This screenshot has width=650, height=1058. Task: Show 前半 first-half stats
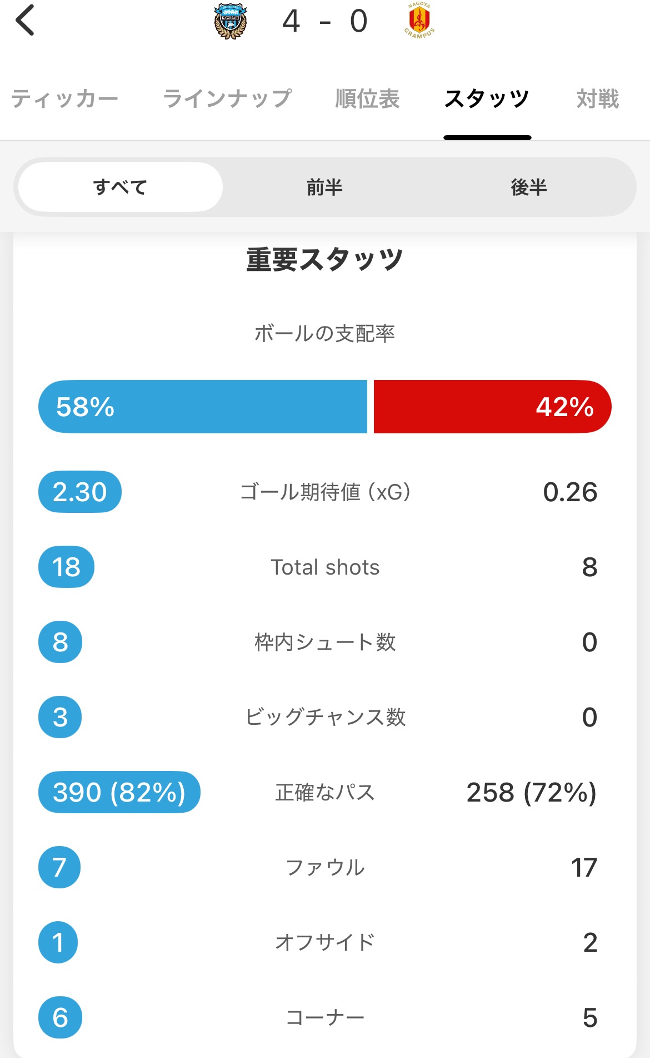(324, 187)
